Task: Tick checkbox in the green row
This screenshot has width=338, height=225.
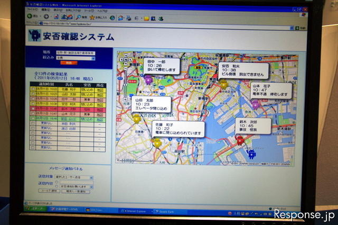Action: click(x=33, y=119)
